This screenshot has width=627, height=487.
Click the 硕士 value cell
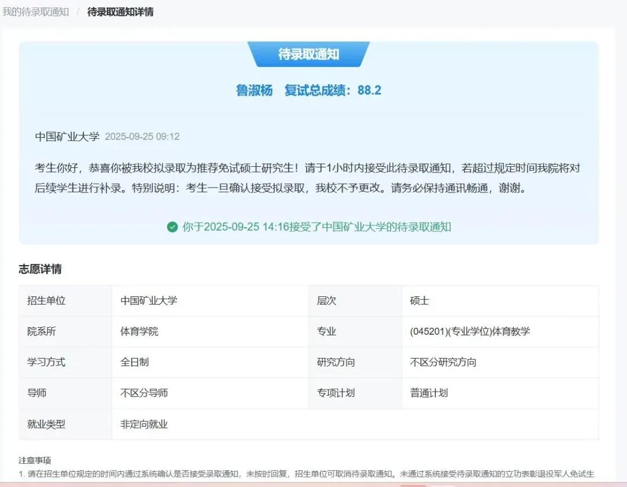500,300
